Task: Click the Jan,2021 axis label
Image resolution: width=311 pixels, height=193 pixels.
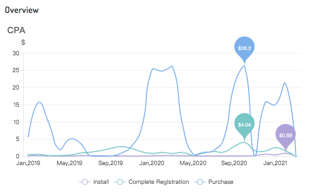Action: 275,163
